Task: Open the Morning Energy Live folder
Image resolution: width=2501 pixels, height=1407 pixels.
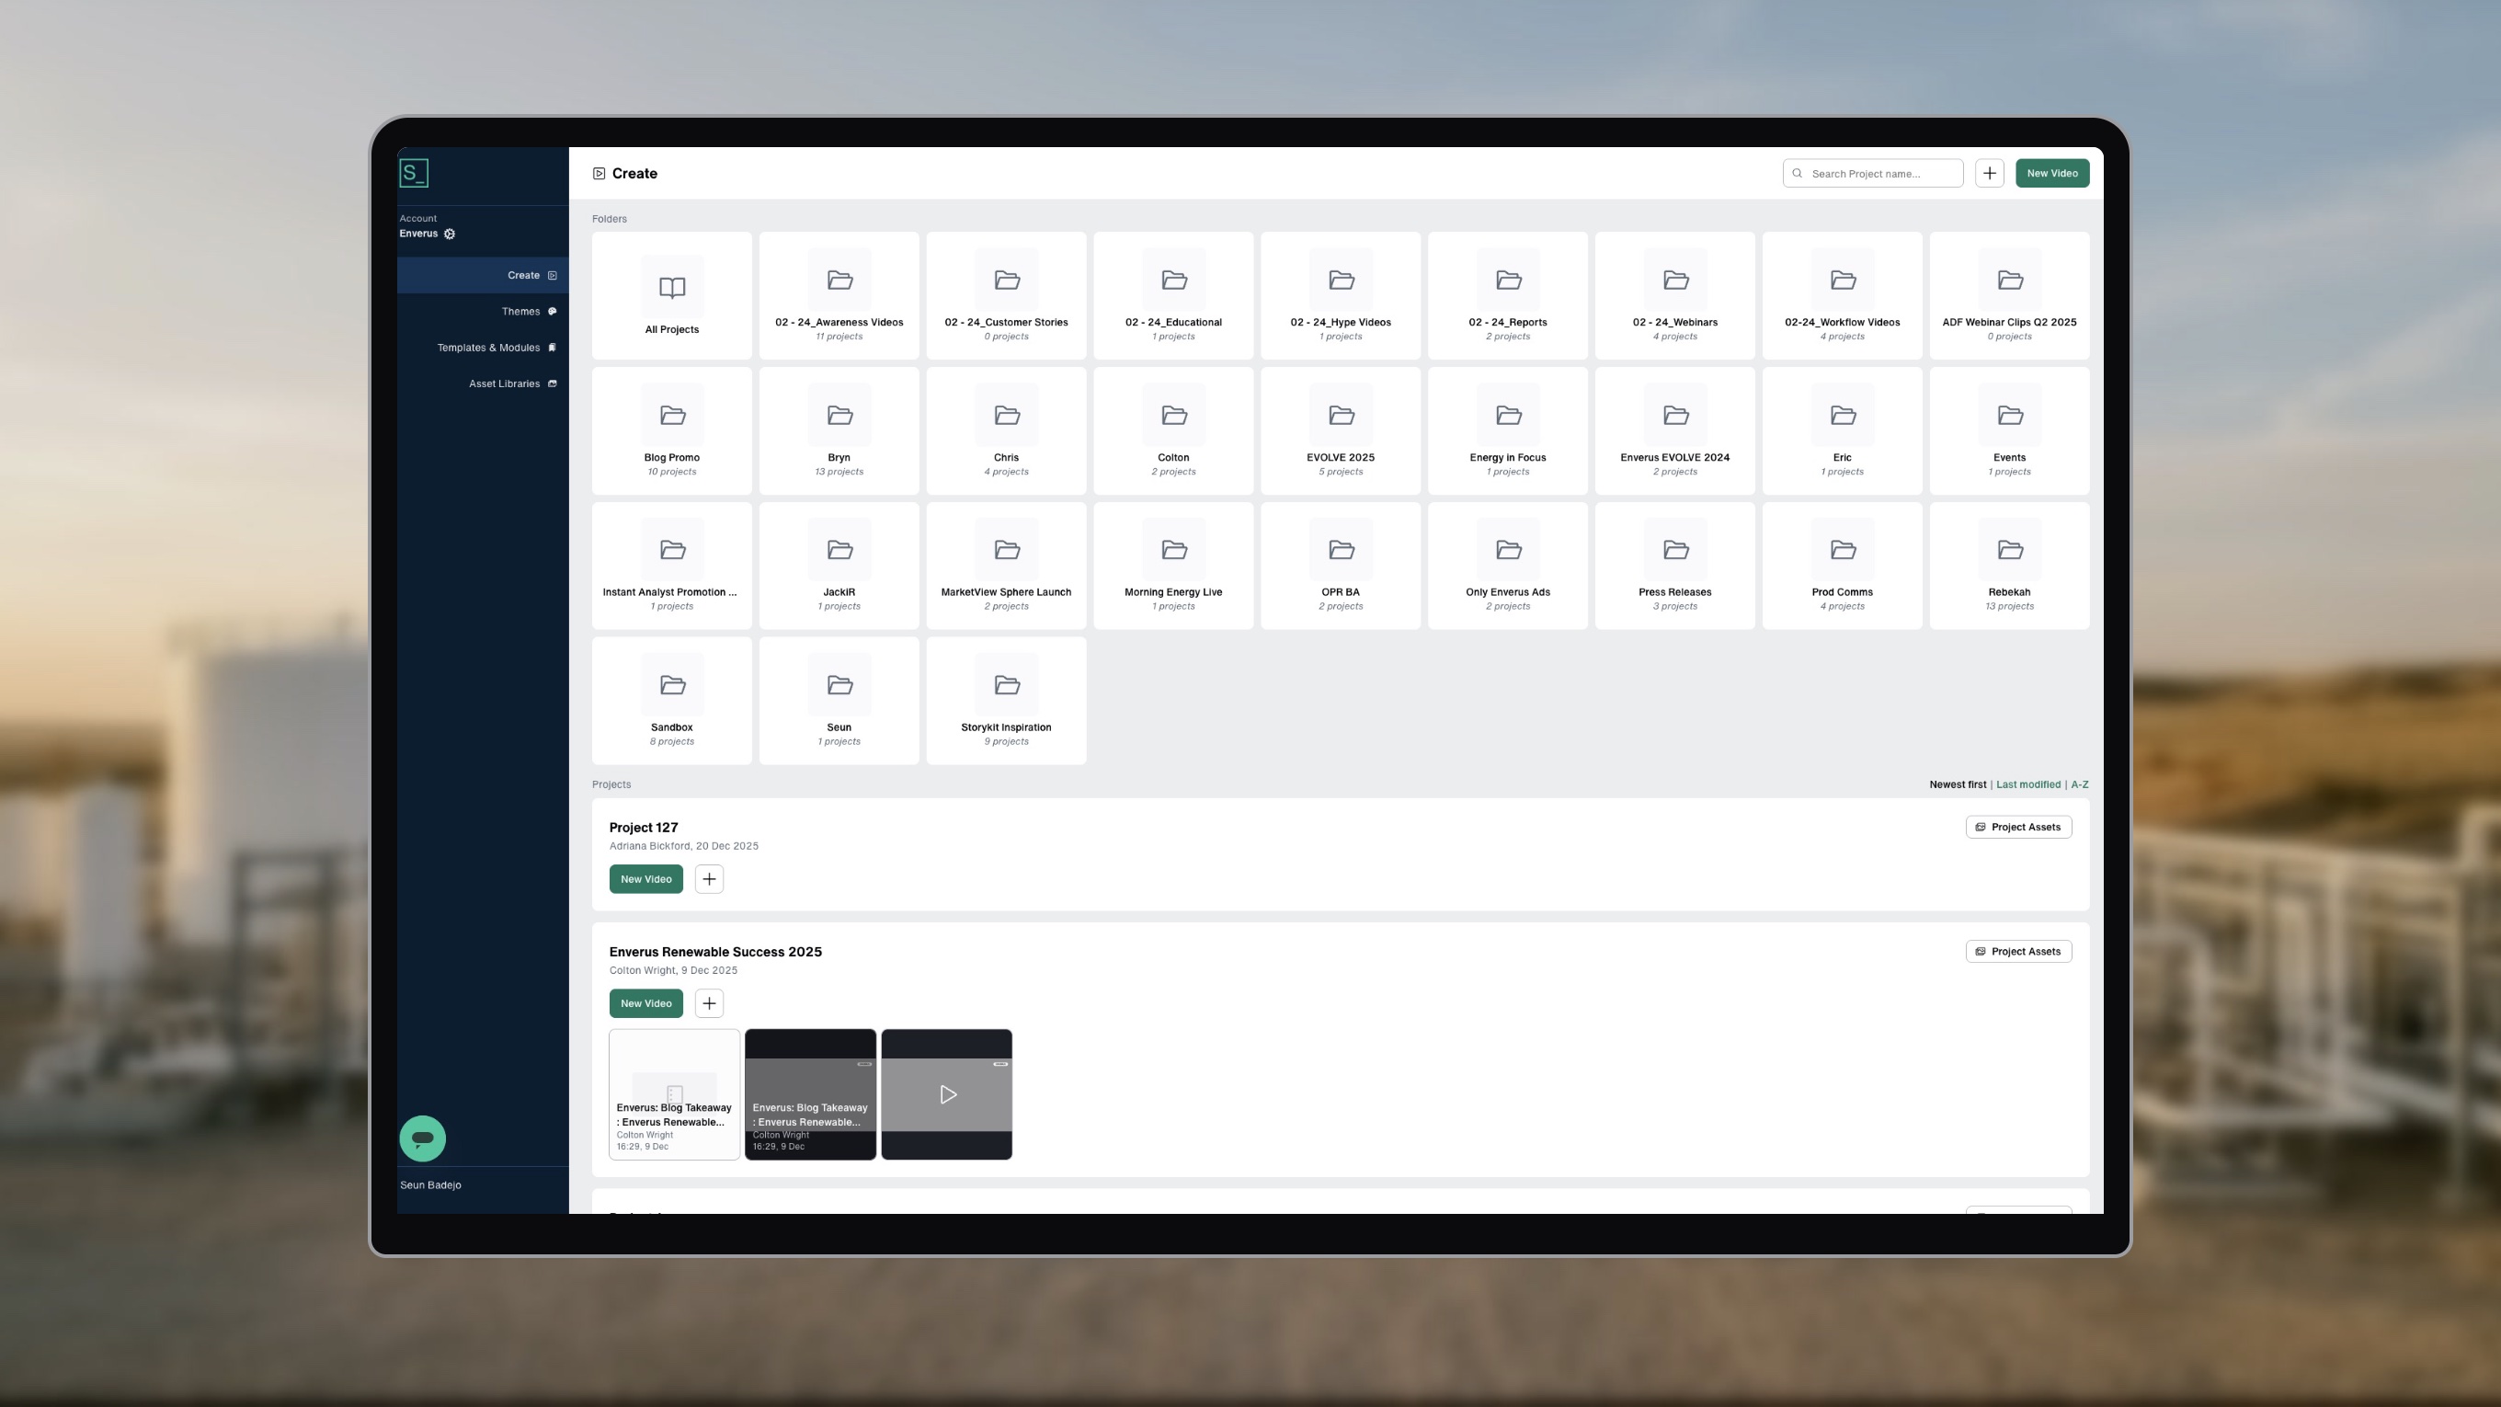Action: click(1173, 566)
